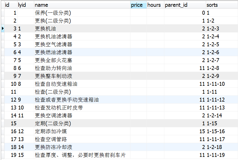Select the cell 检查发动机正时皮带
The height and width of the screenshot is (160, 238).
tap(82, 108)
